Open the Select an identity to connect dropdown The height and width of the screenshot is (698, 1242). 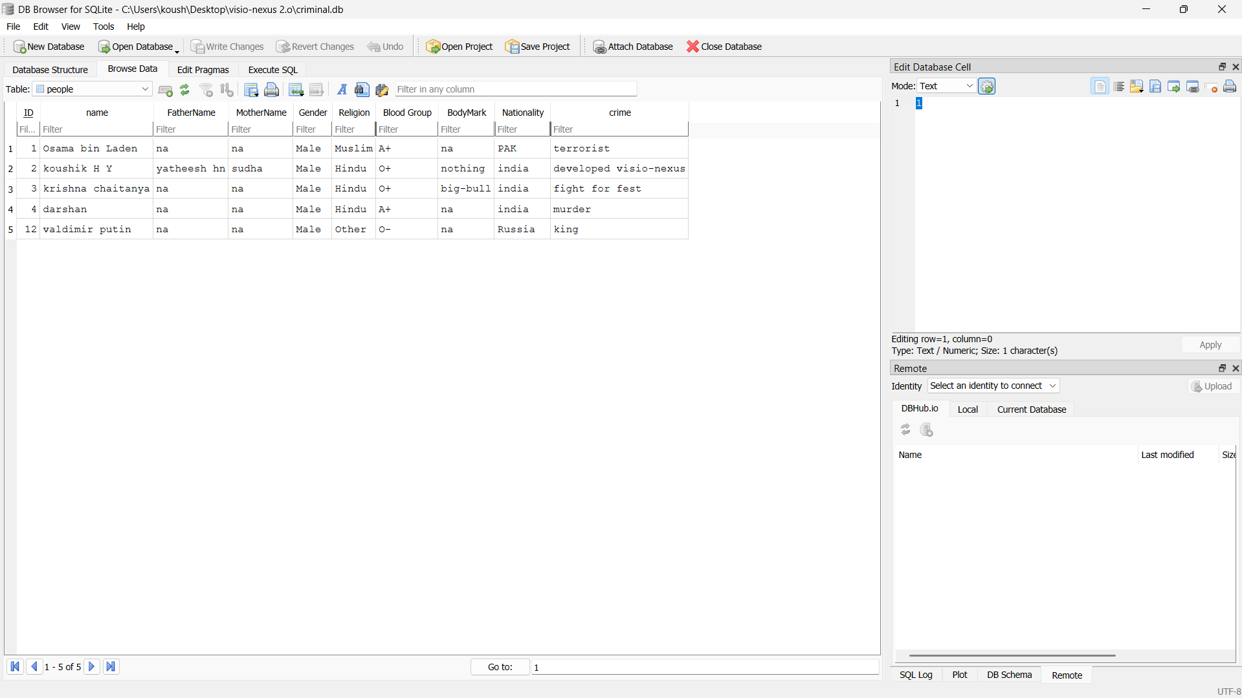(993, 386)
